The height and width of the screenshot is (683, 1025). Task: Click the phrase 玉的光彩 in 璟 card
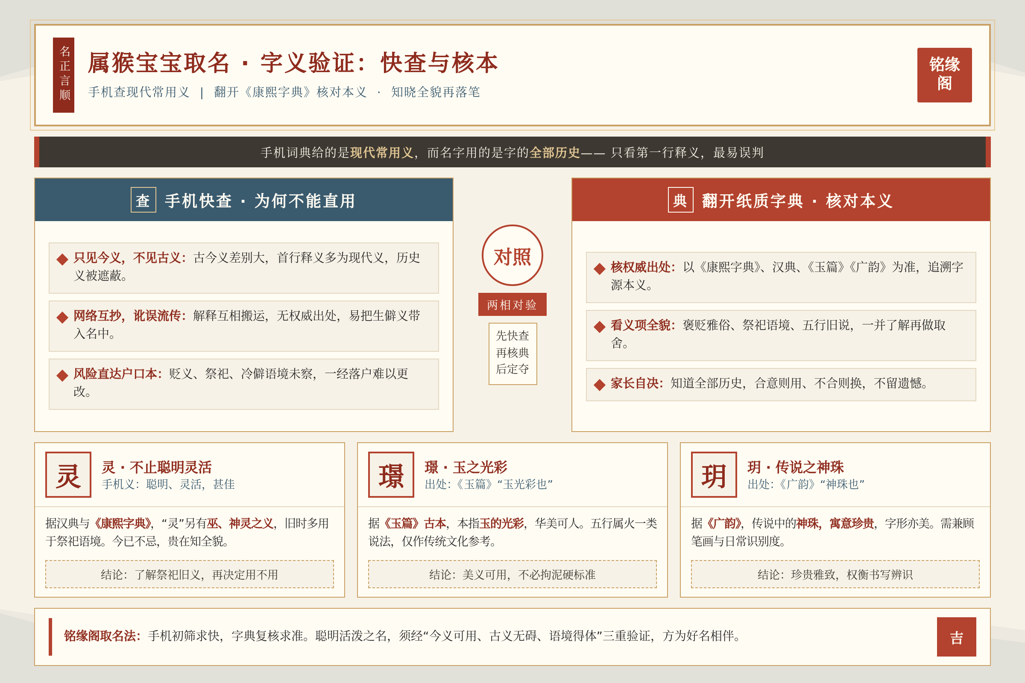pyautogui.click(x=501, y=523)
